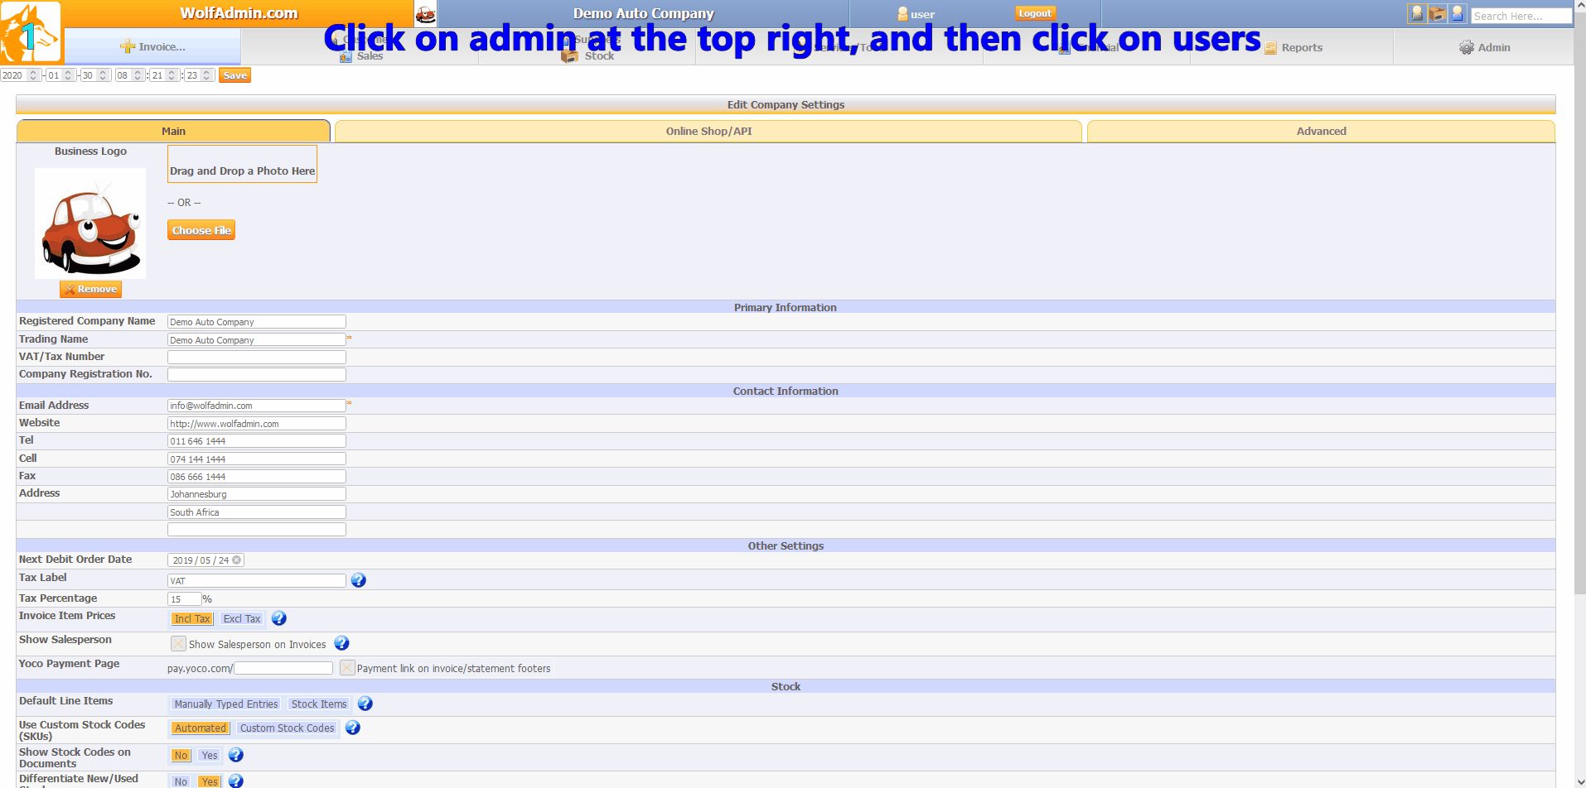Click the day 30 spinner arrows
The height and width of the screenshot is (788, 1586).
click(x=103, y=75)
